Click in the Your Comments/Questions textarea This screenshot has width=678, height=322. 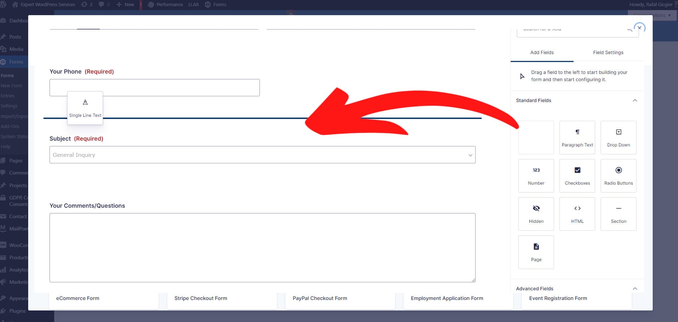262,247
